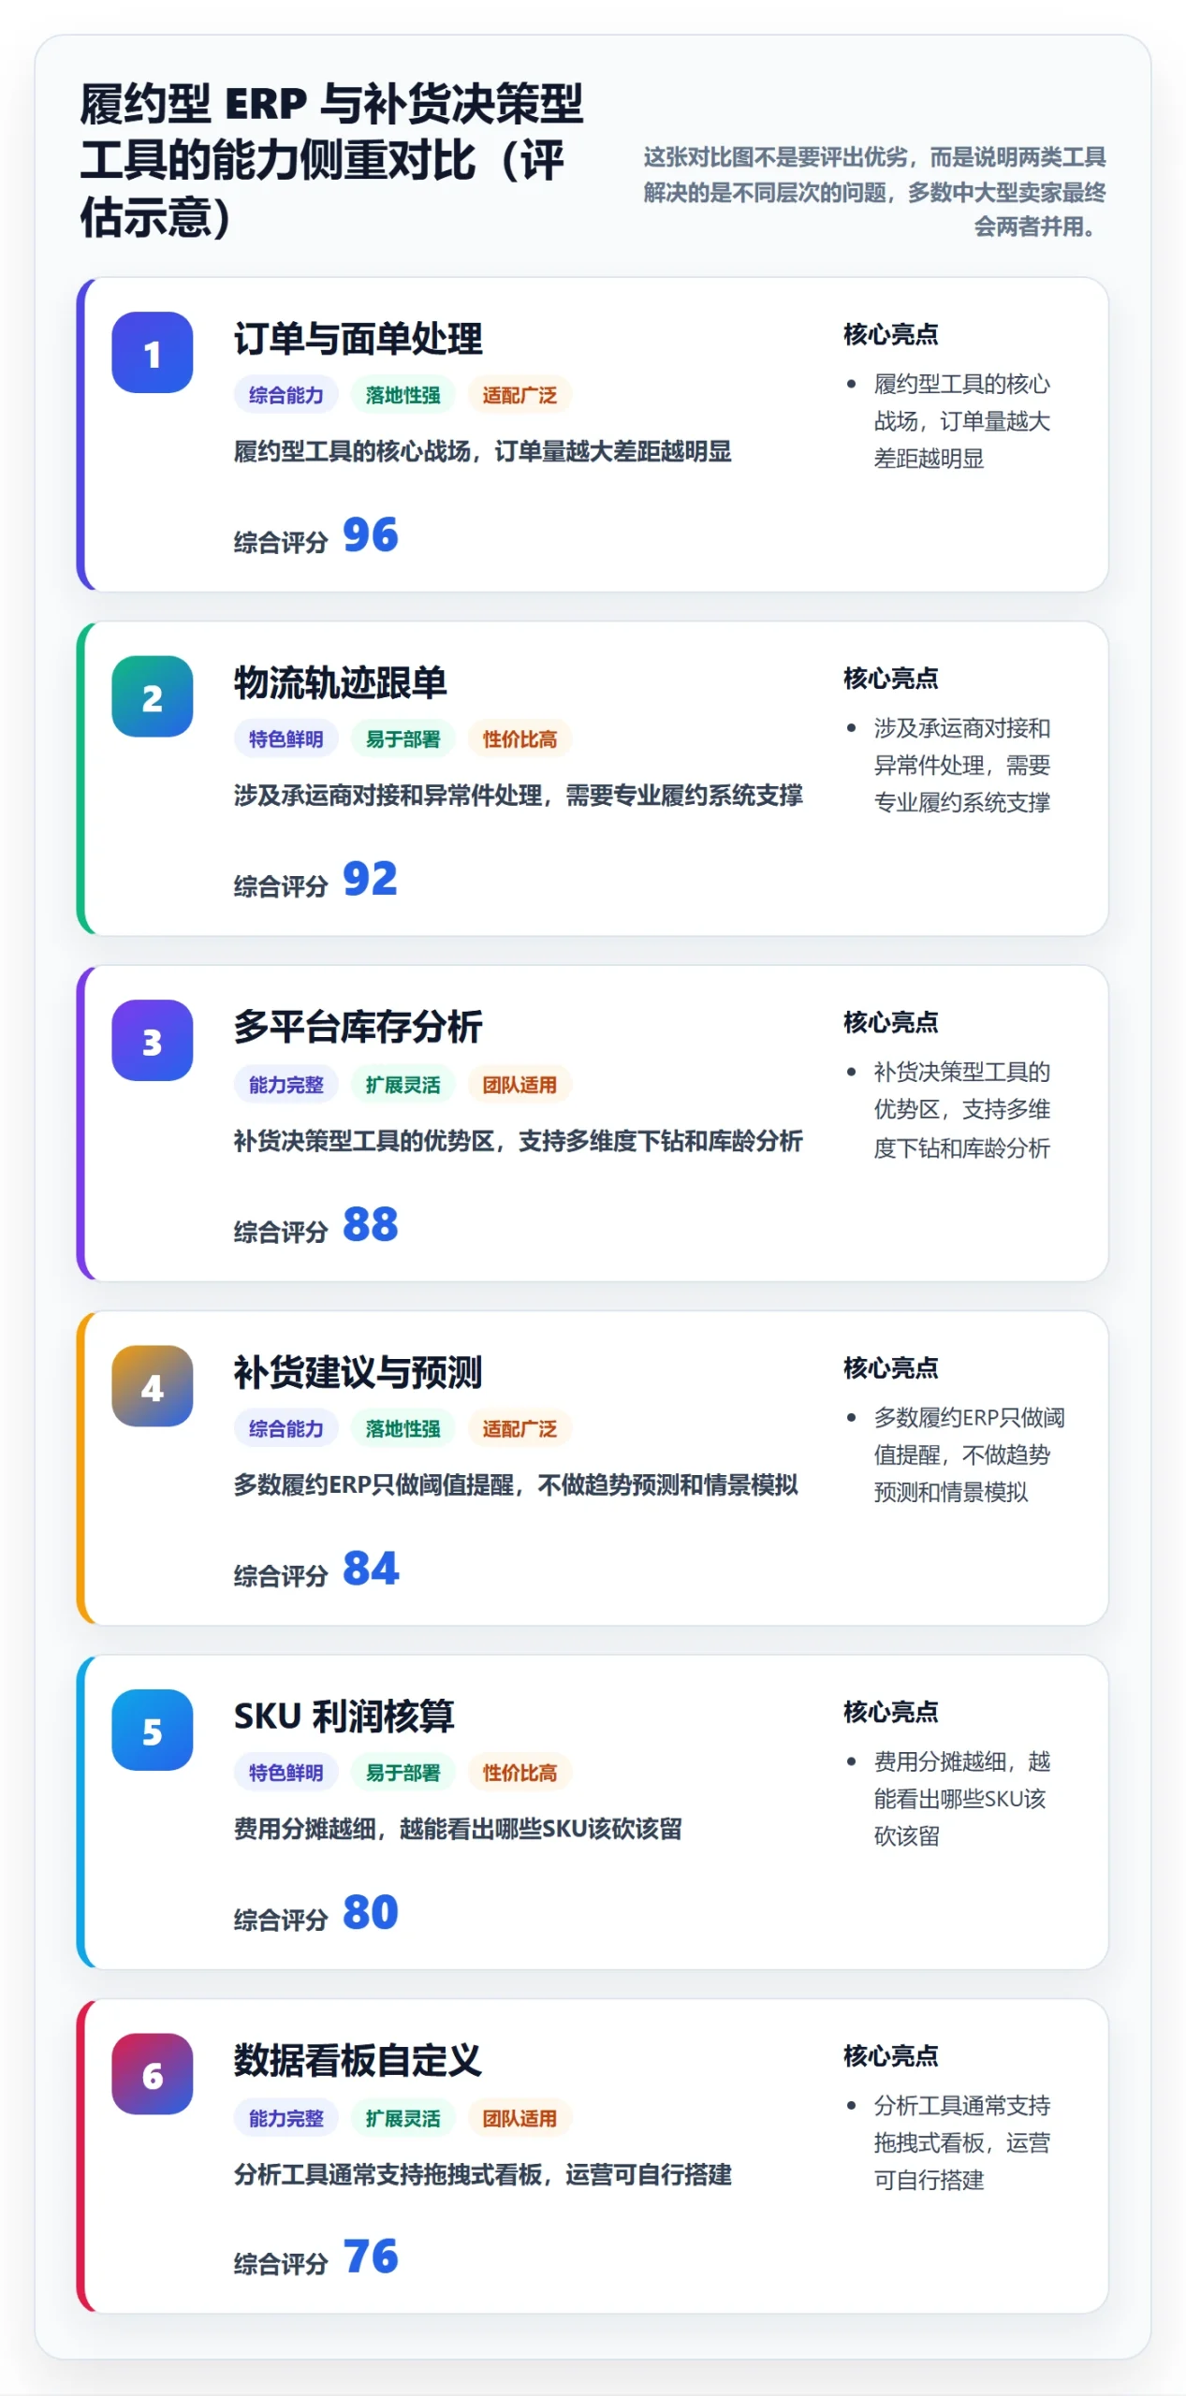Click the score value 76
The image size is (1186, 2396).
pos(371,2257)
